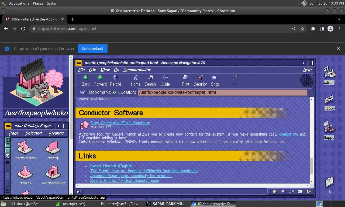Open the Icon Catalog Page menu

[14, 133]
